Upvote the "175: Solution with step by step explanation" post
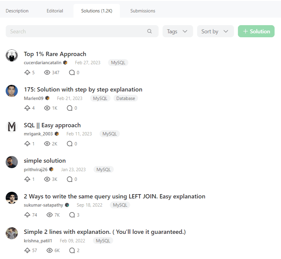The width and height of the screenshot is (281, 259). point(27,108)
